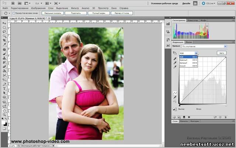Select the Type tool
Image resolution: width=236 pixels, height=148 pixels.
coord(4,89)
